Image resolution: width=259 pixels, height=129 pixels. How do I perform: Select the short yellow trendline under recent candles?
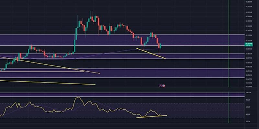(151, 53)
